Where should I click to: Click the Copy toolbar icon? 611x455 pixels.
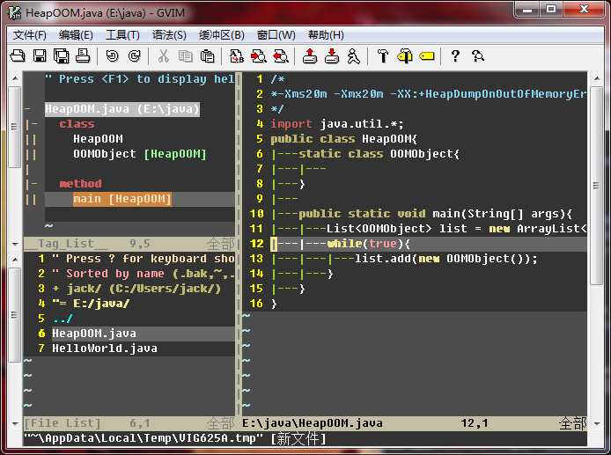186,56
